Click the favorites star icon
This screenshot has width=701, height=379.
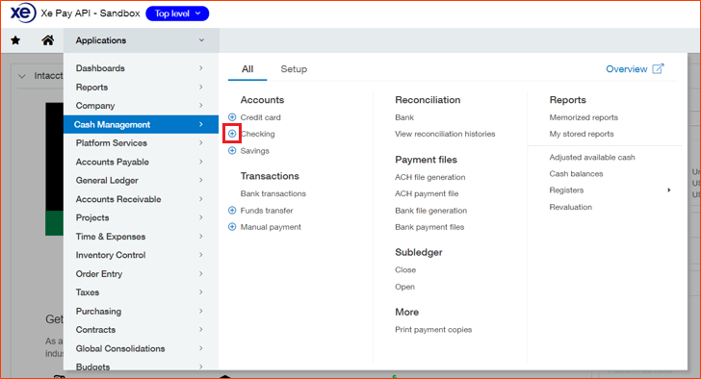point(15,40)
